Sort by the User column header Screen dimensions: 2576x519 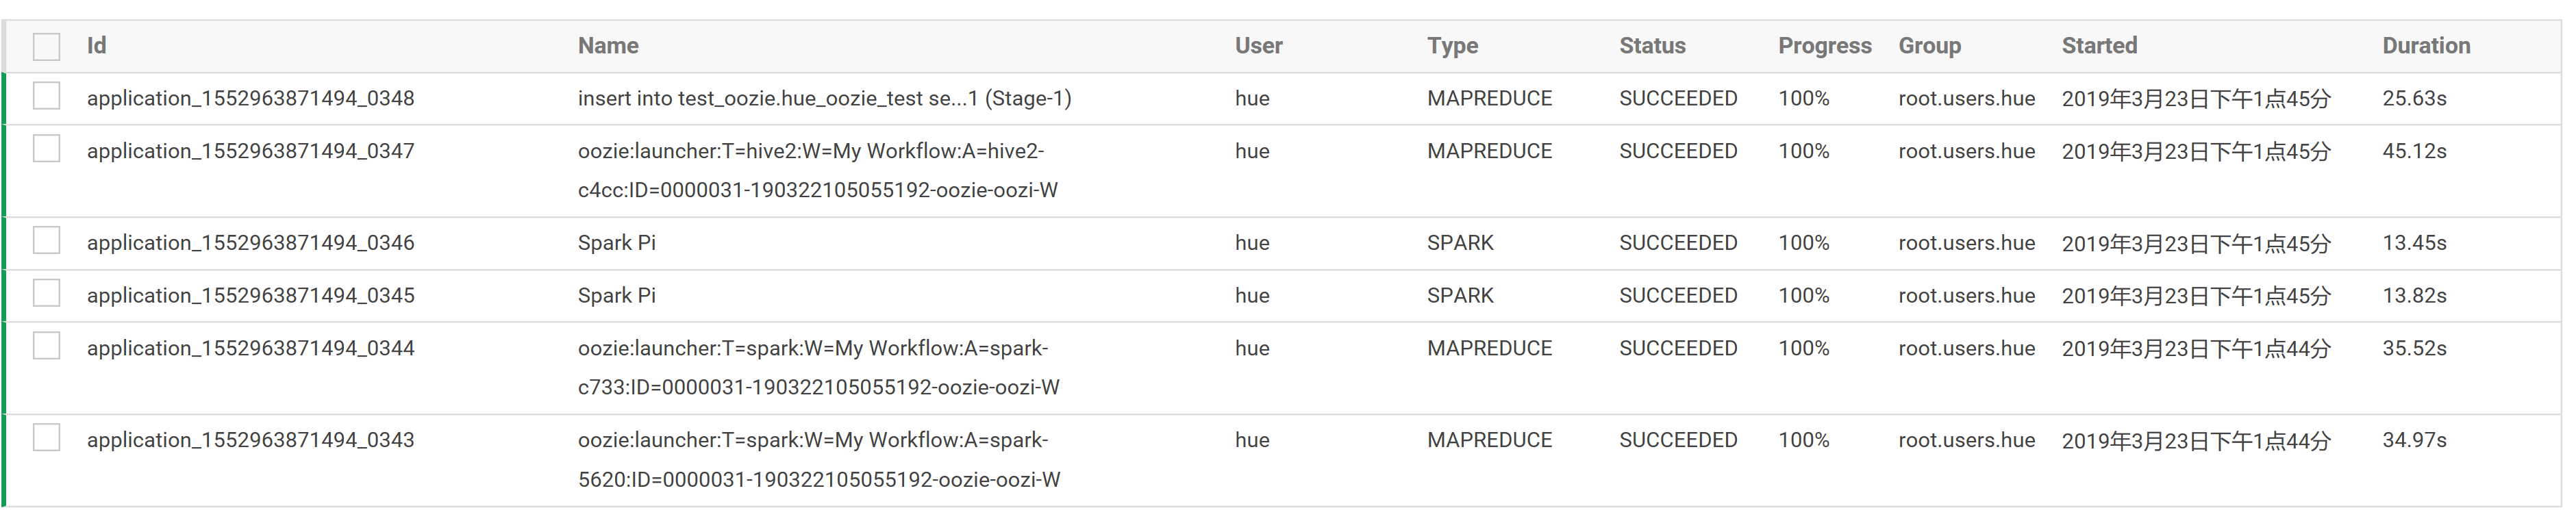click(x=1258, y=46)
